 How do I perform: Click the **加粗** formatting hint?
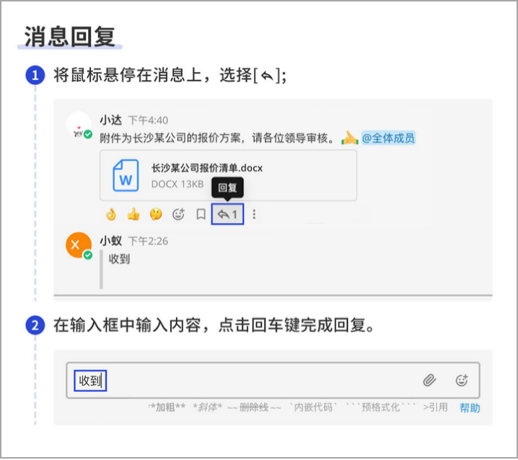click(167, 407)
